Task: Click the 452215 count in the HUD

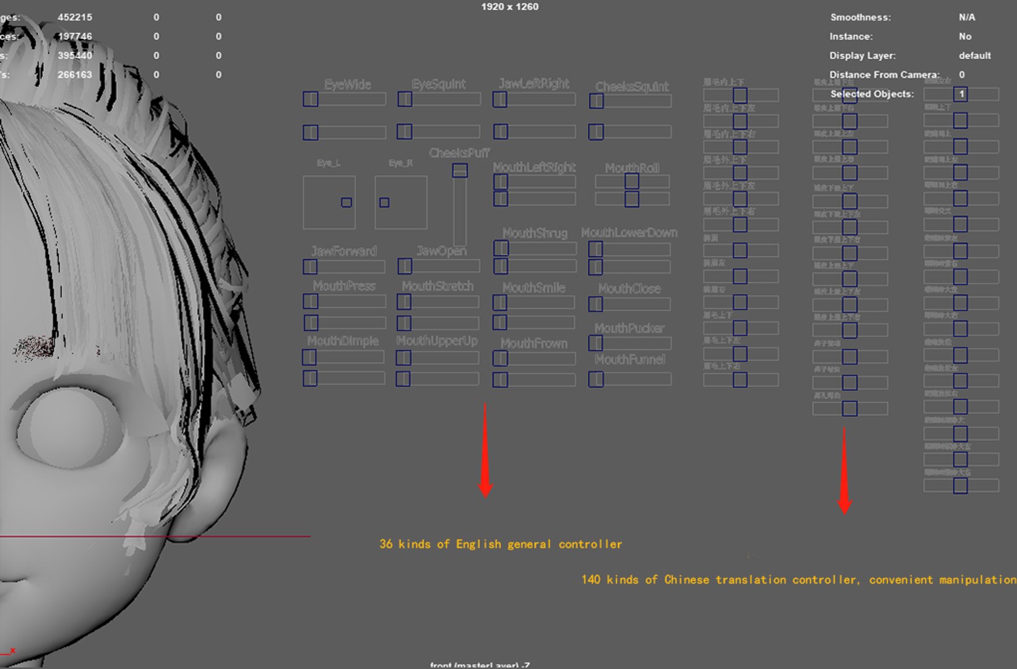Action: (75, 17)
